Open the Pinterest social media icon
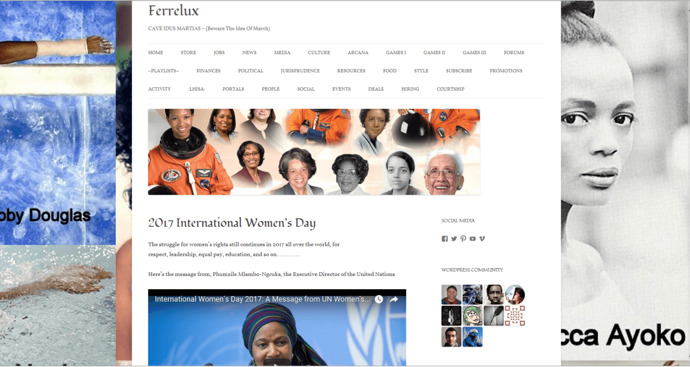690x367 pixels. click(463, 239)
